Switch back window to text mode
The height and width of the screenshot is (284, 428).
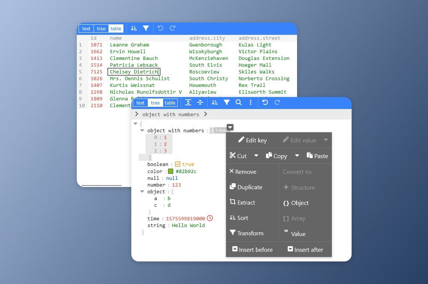(x=86, y=28)
